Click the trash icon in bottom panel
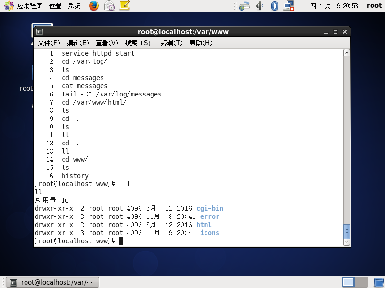 379,282
